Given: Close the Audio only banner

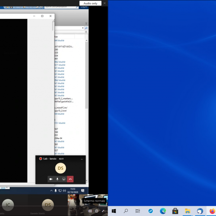Looking at the screenshot, I should [104, 3].
